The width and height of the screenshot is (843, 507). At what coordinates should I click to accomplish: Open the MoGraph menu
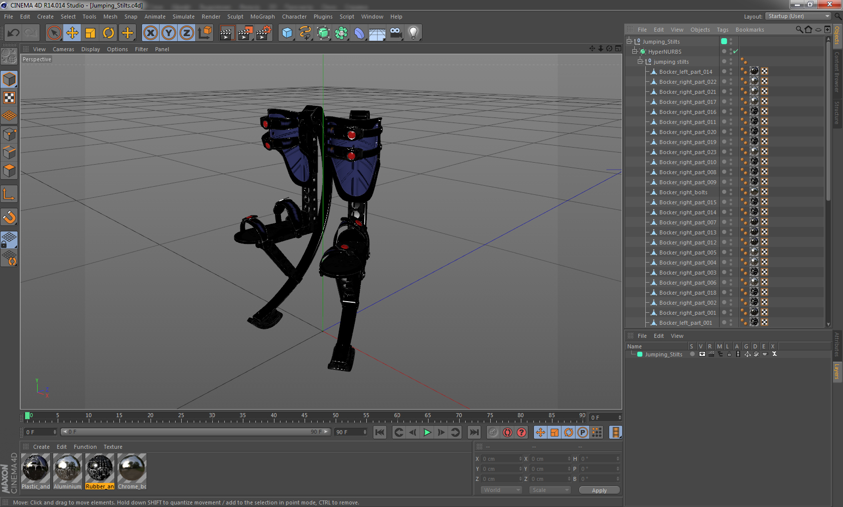[x=262, y=17]
